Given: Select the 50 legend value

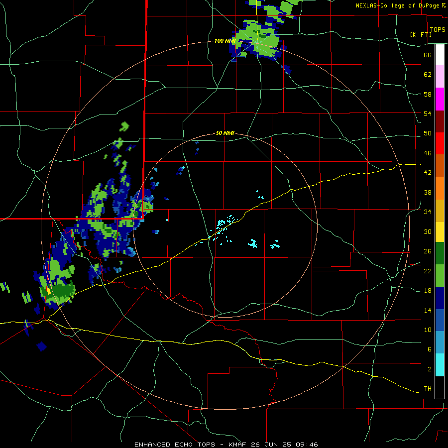Looking at the screenshot, I should tap(428, 133).
